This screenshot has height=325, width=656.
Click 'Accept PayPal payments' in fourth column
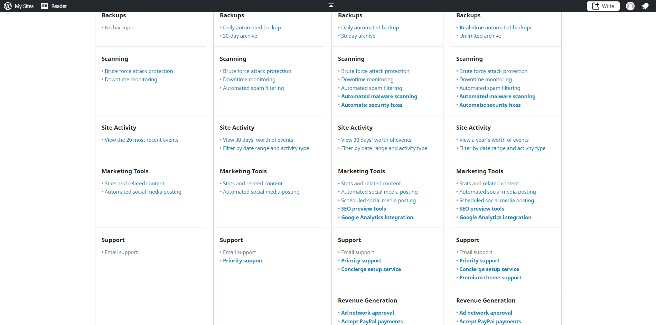[490, 322]
